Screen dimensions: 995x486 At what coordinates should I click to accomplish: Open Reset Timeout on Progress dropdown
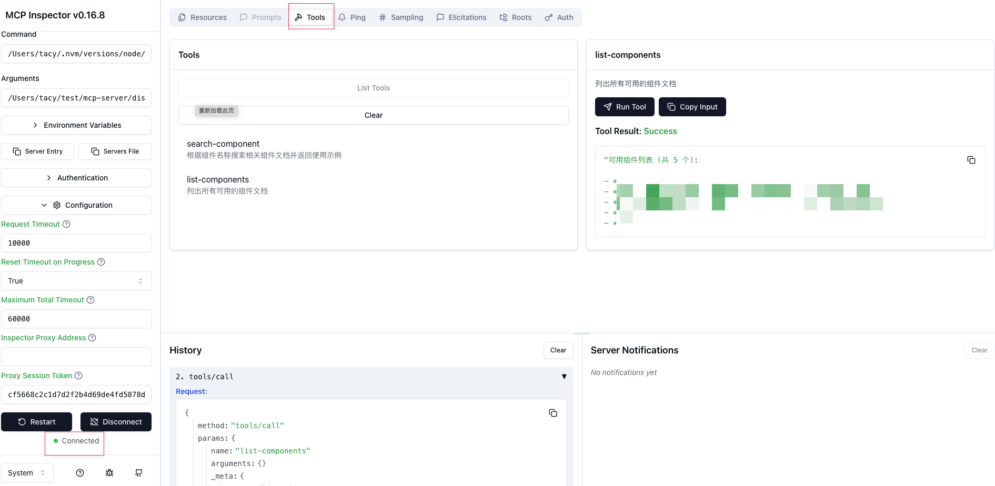click(x=76, y=281)
